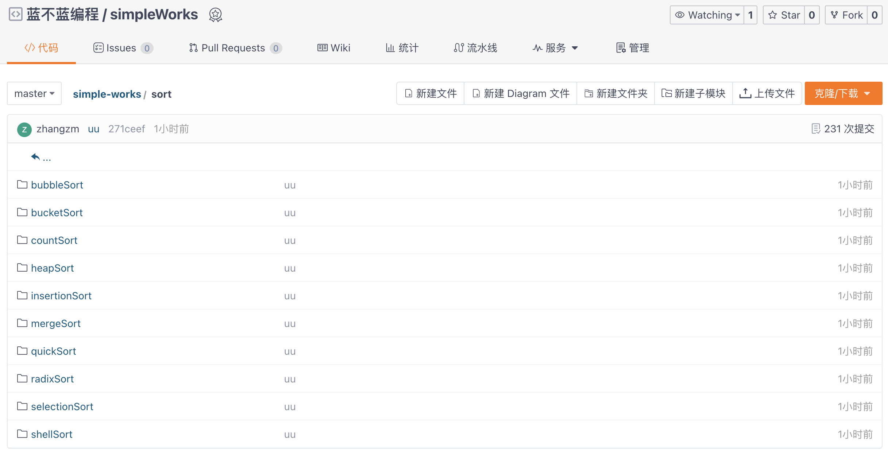Click the upload file icon
The height and width of the screenshot is (455, 888).
(745, 93)
